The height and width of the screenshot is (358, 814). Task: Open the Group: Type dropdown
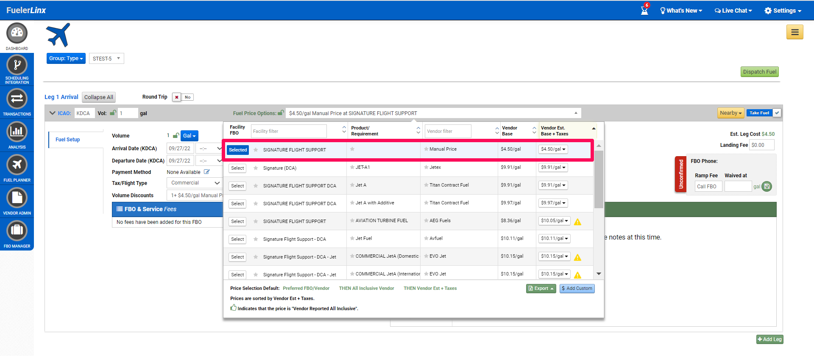[66, 58]
